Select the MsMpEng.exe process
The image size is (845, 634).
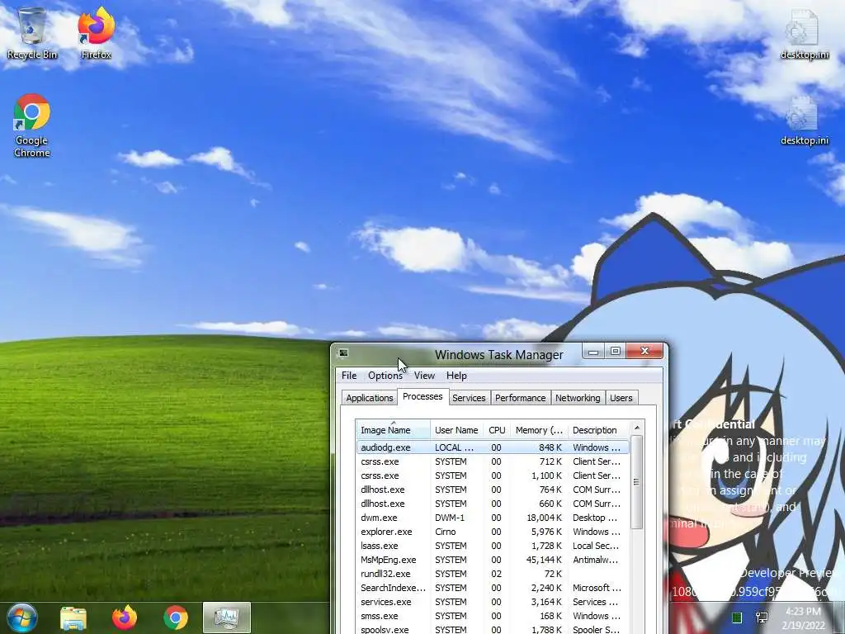(493, 560)
